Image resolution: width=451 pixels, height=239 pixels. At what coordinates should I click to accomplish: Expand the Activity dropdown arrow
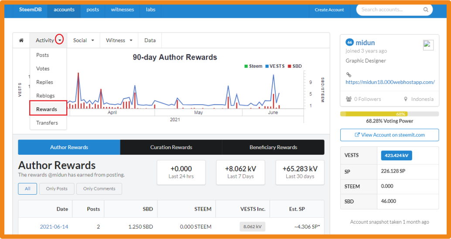click(60, 40)
